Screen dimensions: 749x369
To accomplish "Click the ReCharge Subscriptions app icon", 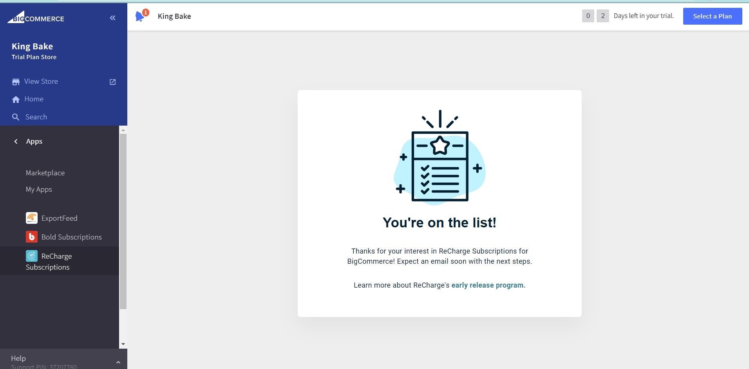I will [32, 256].
